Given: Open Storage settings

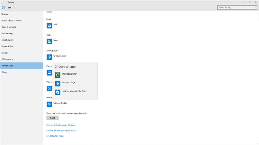Looking at the screenshot, I should pos(22,53).
